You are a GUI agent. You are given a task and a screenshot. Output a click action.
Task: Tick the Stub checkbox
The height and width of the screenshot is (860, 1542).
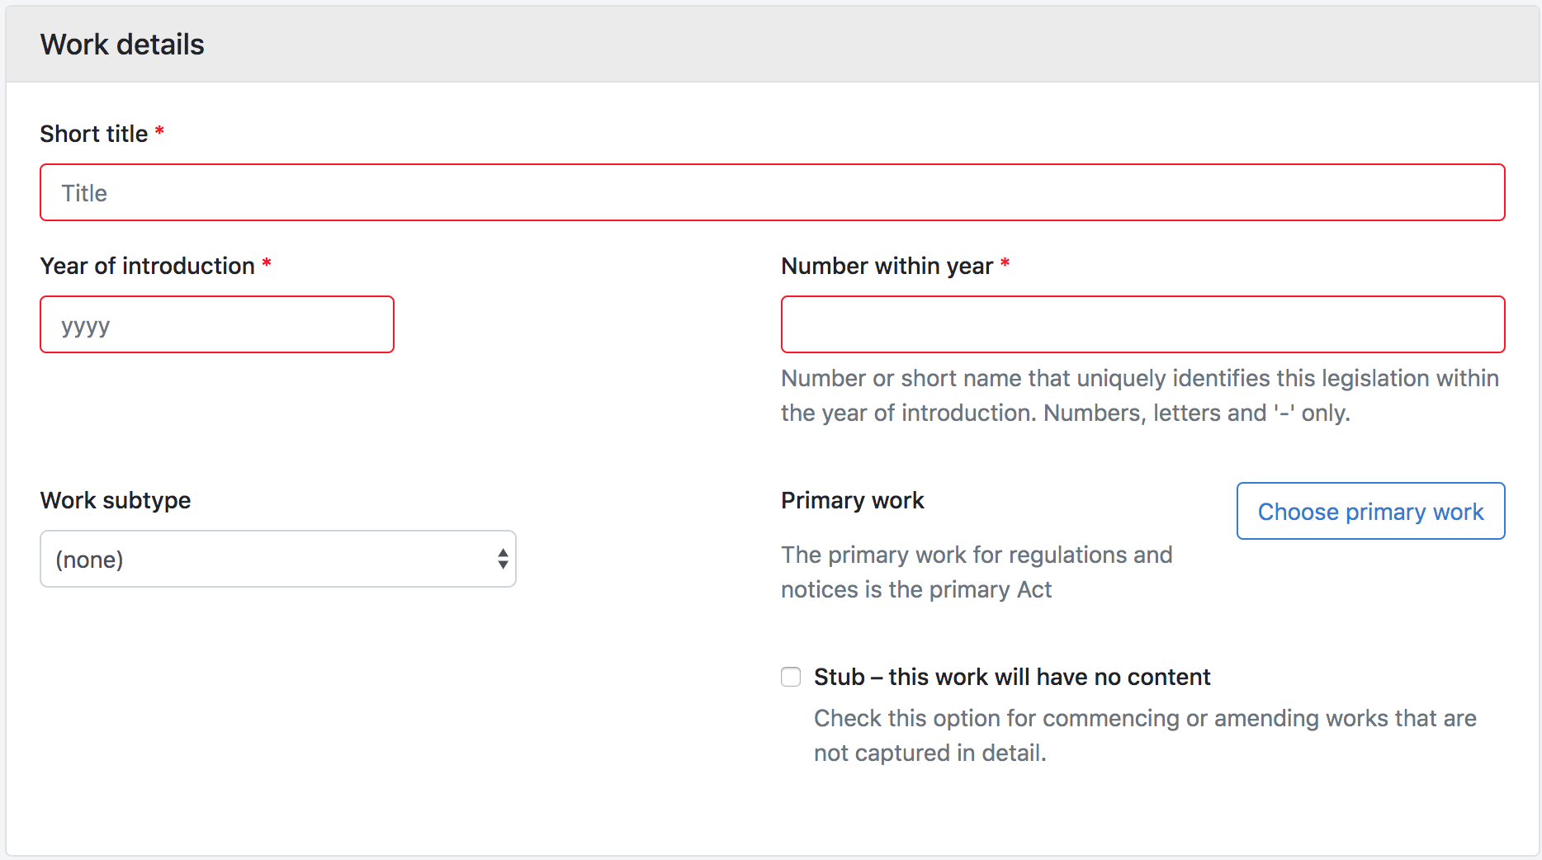791,677
